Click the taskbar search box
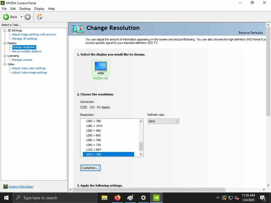This screenshot has width=271, height=203. point(55,198)
